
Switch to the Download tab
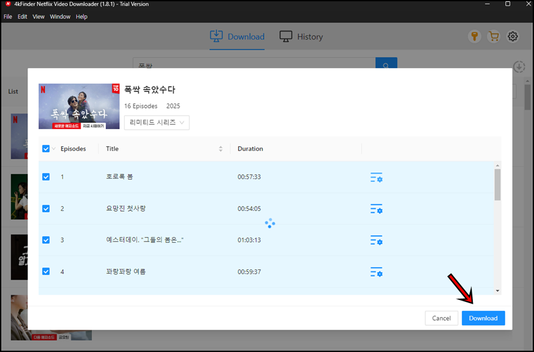point(237,37)
